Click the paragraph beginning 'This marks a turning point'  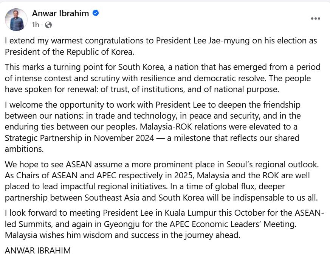pyautogui.click(x=163, y=78)
